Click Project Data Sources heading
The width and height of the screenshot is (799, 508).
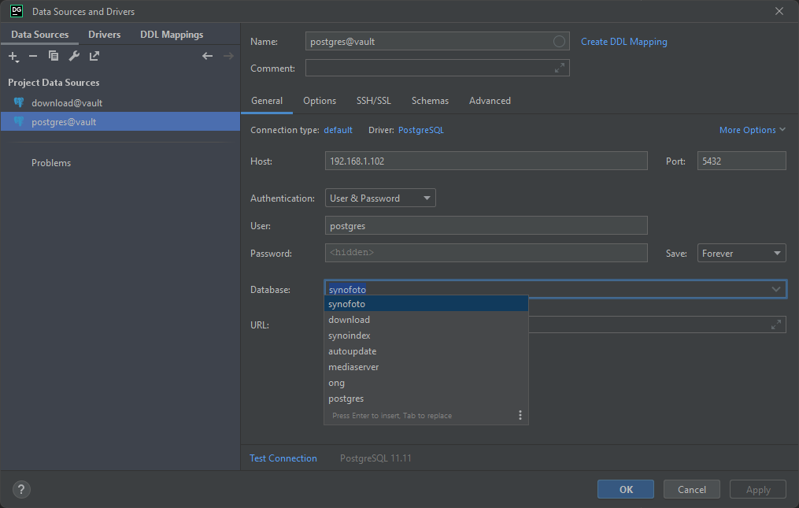(x=54, y=82)
